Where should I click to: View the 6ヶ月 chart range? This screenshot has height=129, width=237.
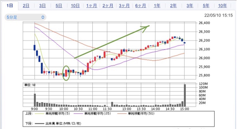[140, 6]
